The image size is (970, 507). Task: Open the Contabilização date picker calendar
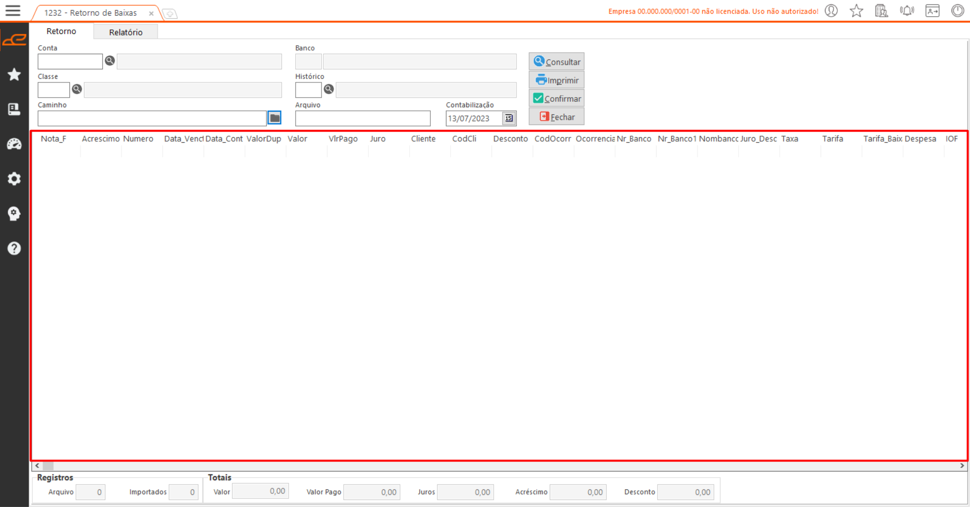(509, 118)
